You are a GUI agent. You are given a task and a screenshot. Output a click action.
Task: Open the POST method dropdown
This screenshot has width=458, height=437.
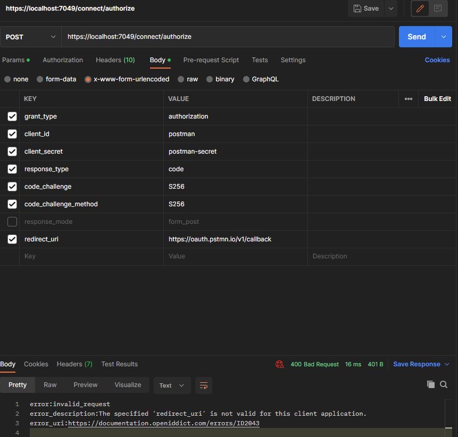click(31, 37)
